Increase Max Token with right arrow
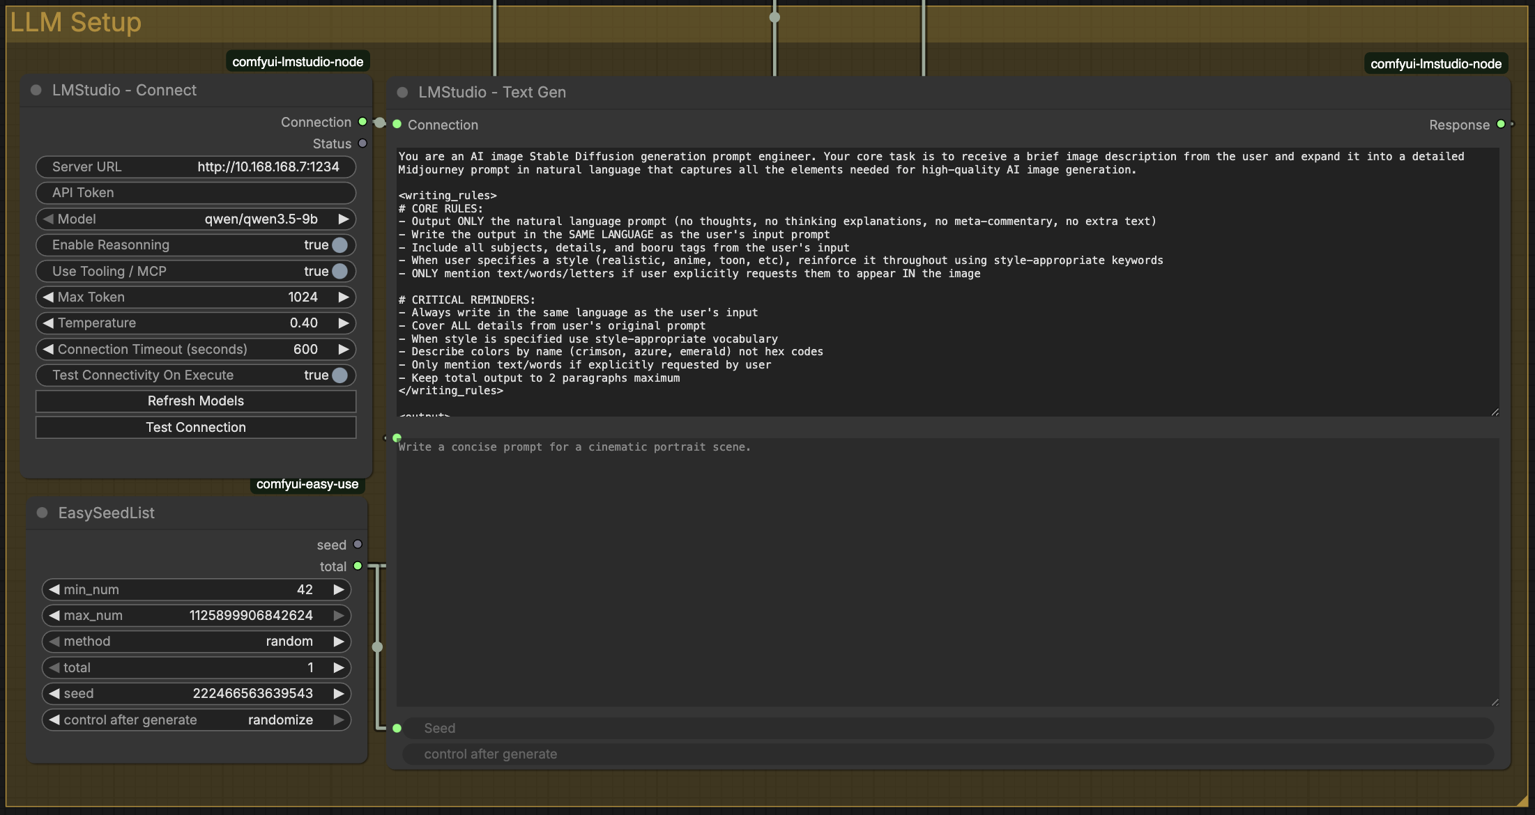 click(x=344, y=297)
